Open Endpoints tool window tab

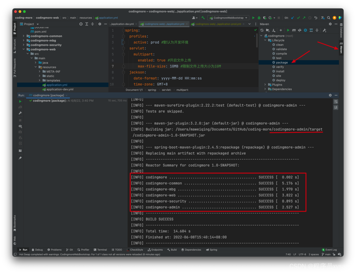click(x=155, y=250)
